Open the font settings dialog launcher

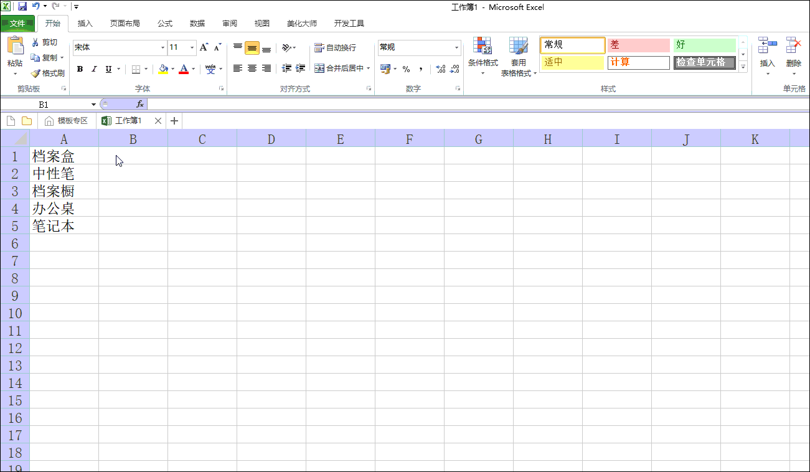[x=222, y=89]
